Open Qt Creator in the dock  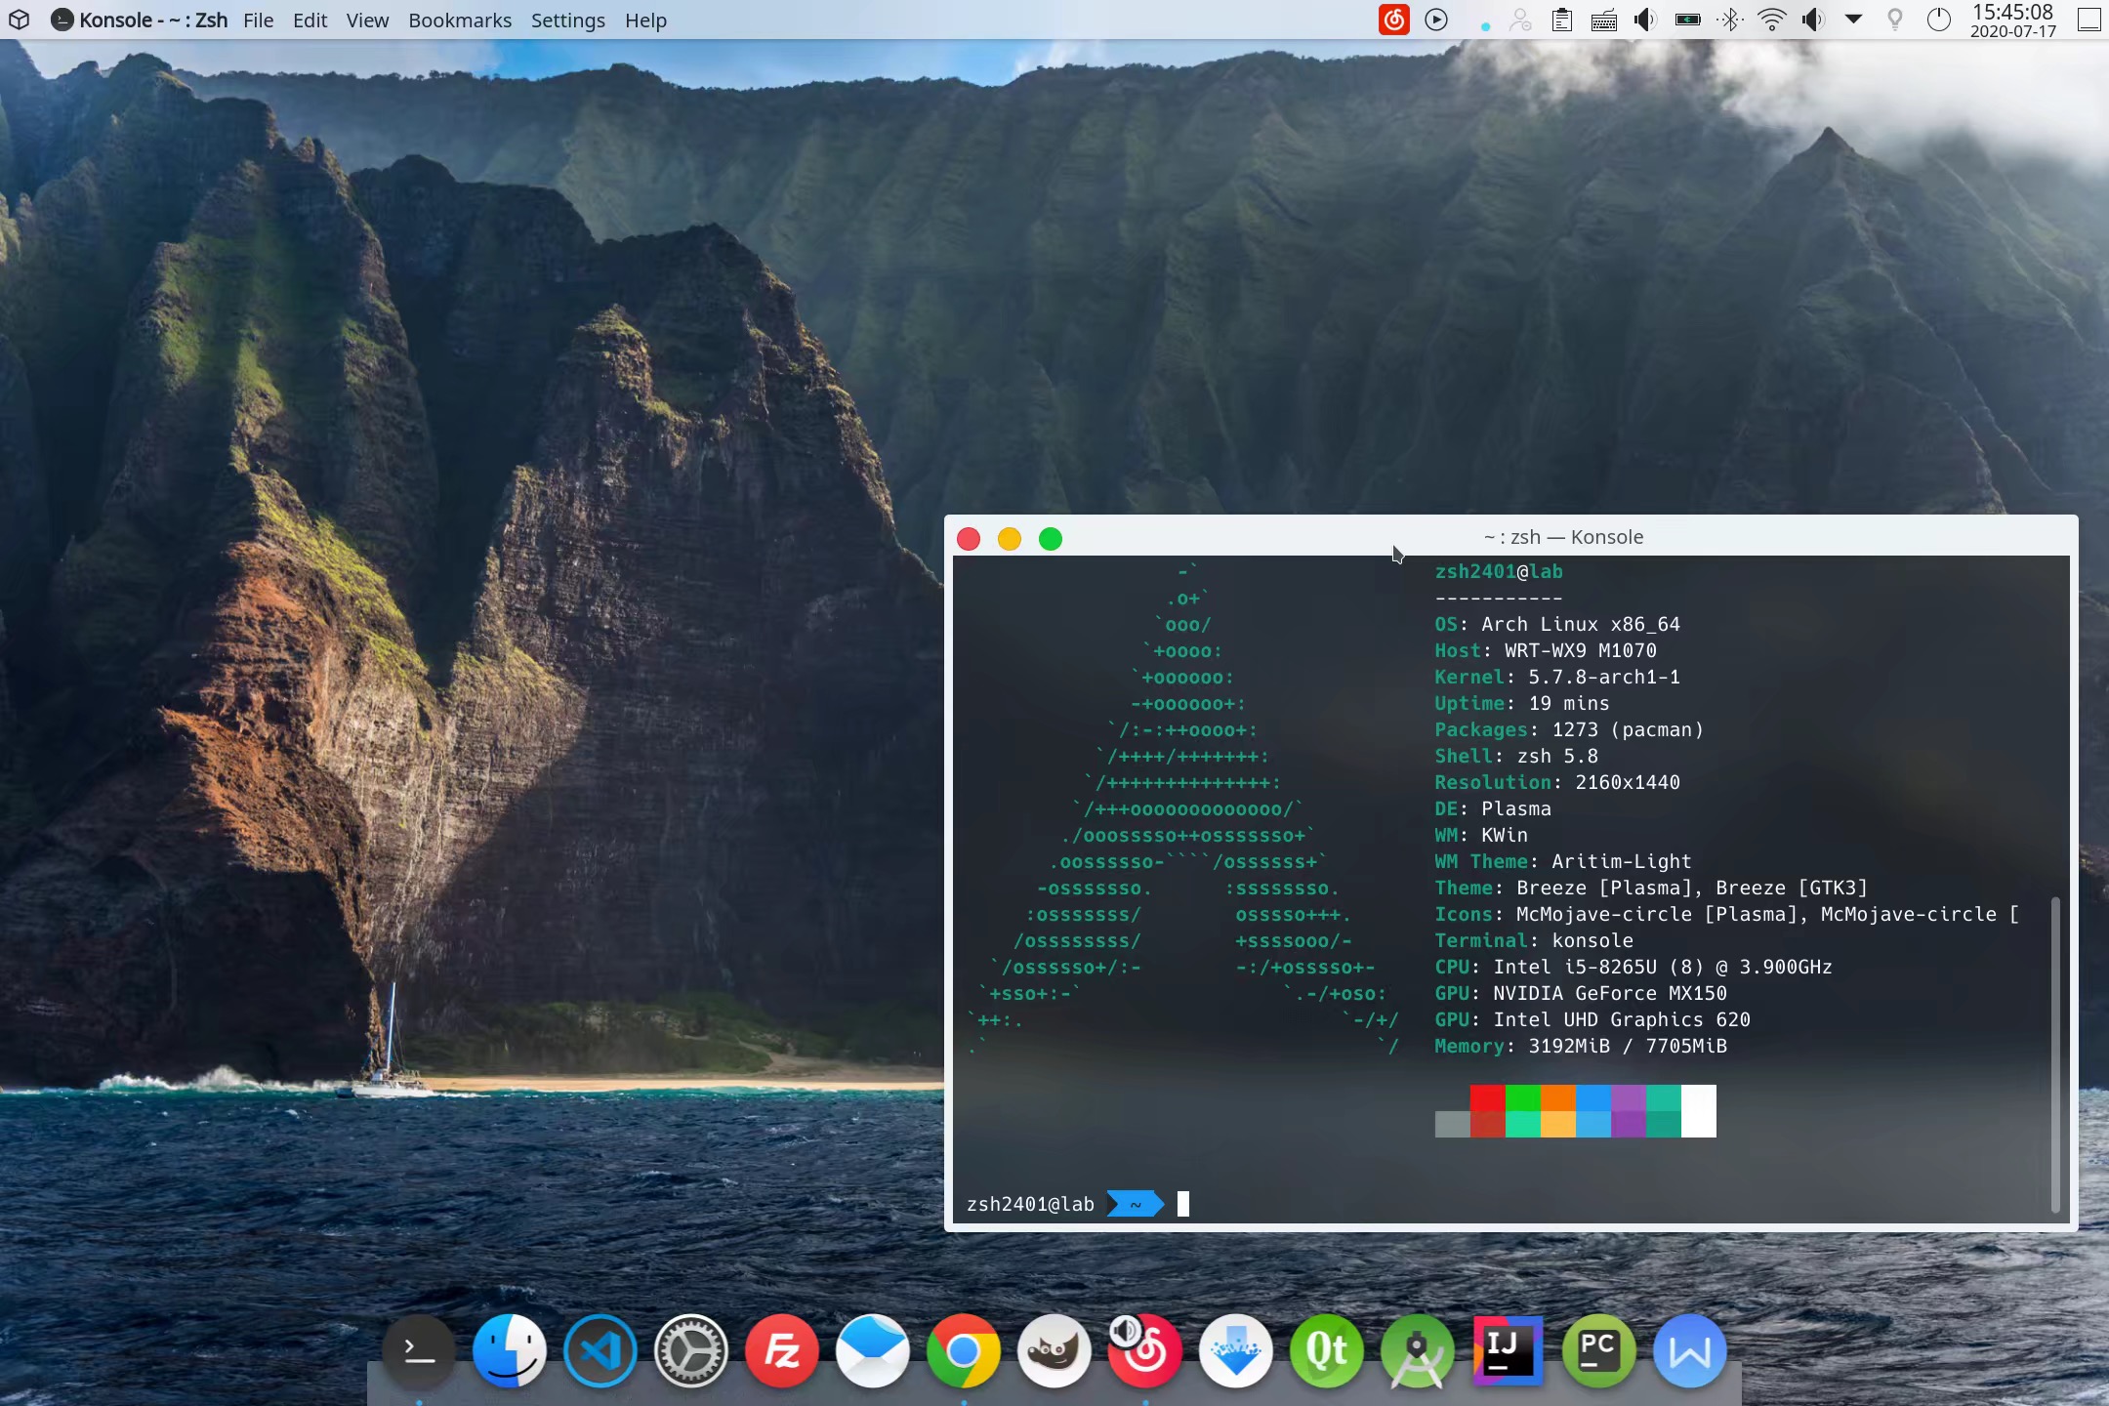pyautogui.click(x=1326, y=1351)
